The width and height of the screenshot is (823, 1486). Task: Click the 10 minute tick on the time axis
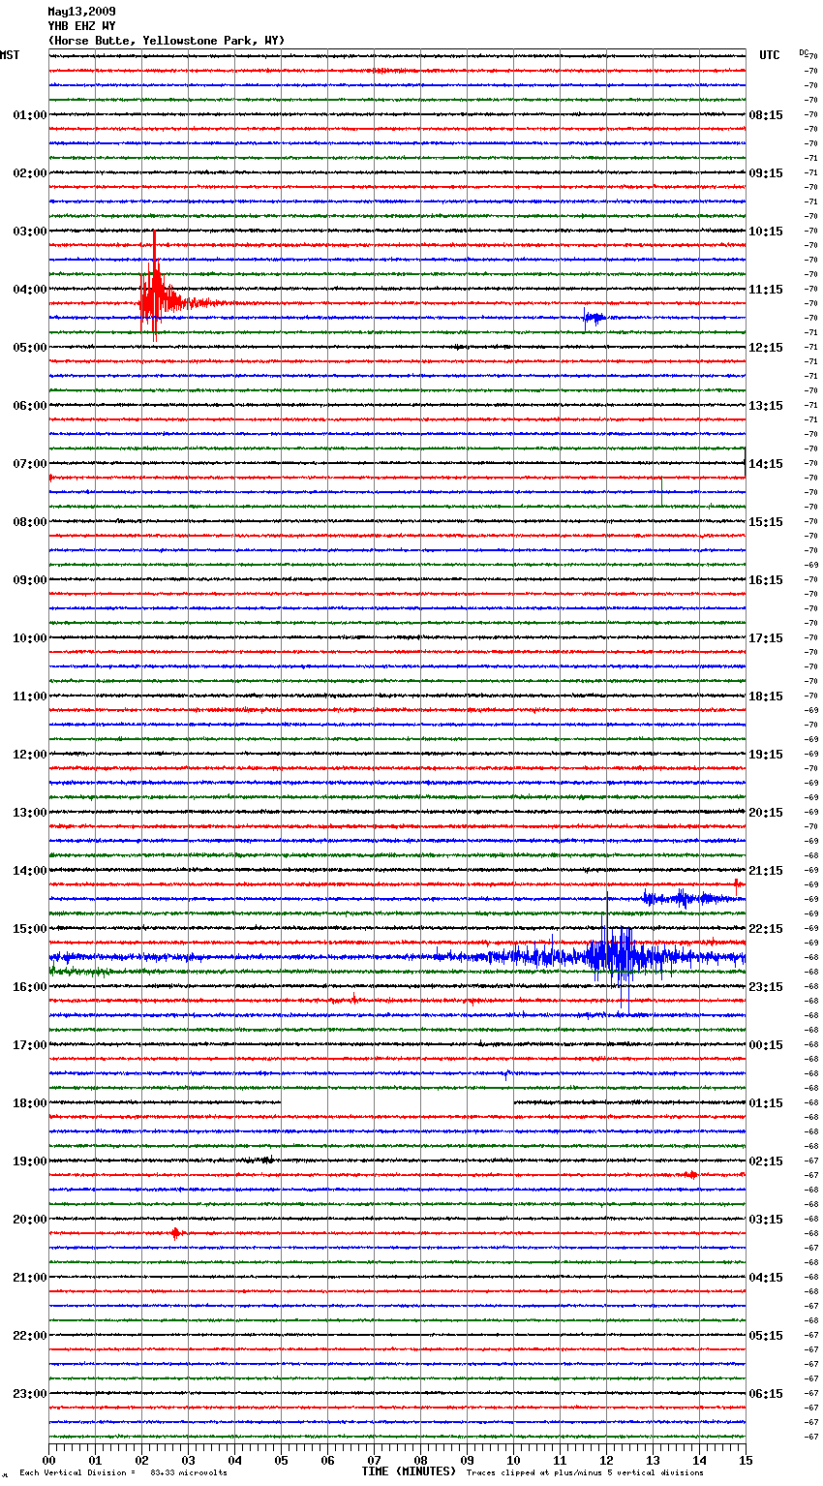coord(513,1460)
